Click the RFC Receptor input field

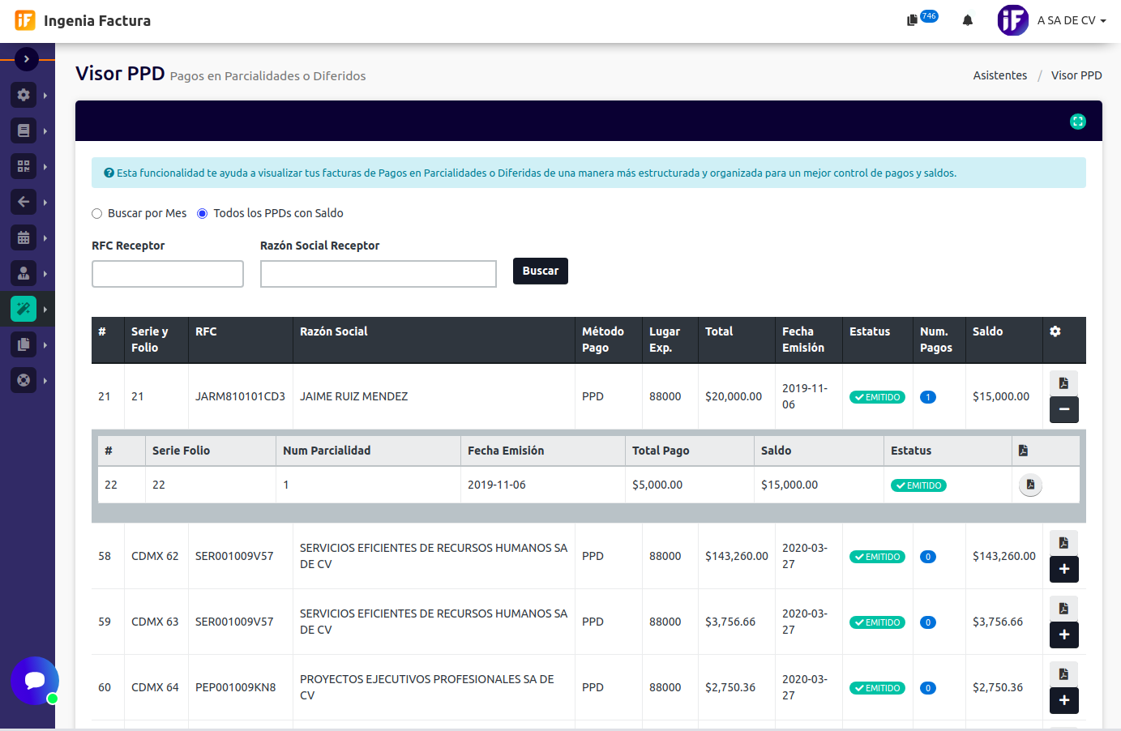(x=168, y=274)
